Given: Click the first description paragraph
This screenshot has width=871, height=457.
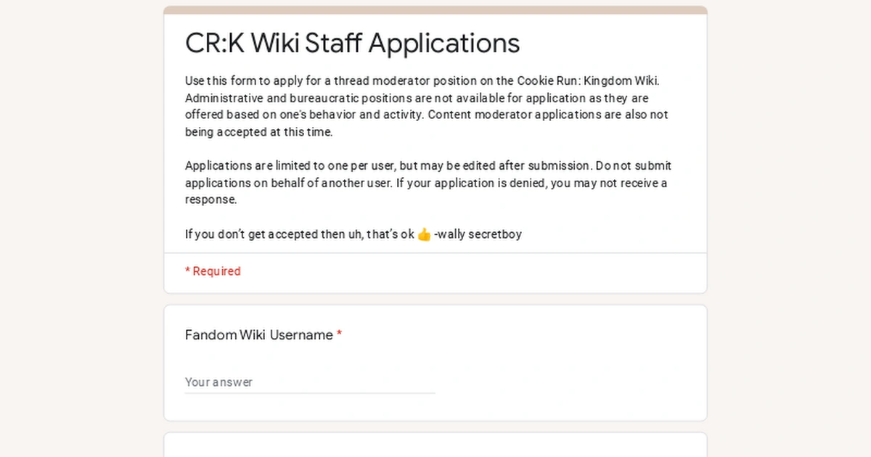Looking at the screenshot, I should point(428,106).
